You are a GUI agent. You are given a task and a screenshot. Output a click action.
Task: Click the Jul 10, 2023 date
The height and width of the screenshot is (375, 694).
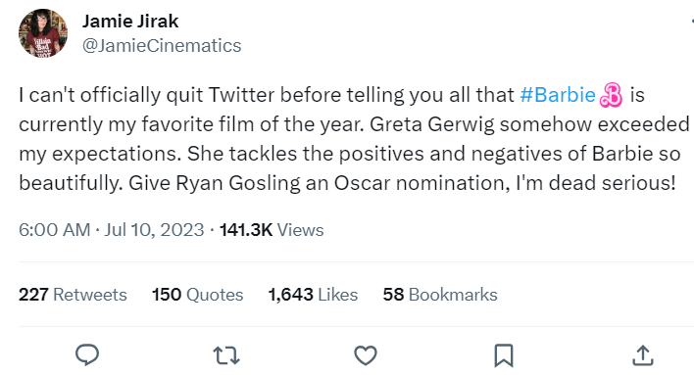[154, 230]
